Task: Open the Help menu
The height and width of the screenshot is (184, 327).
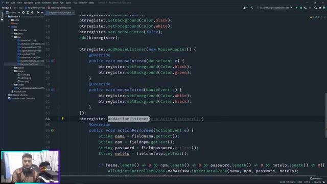Action: tap(91, 3)
